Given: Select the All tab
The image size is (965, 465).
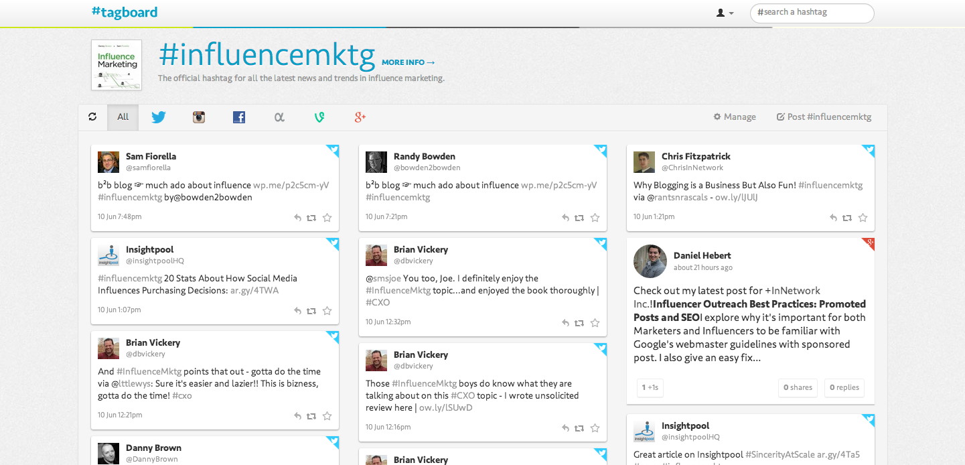Looking at the screenshot, I should 123,117.
